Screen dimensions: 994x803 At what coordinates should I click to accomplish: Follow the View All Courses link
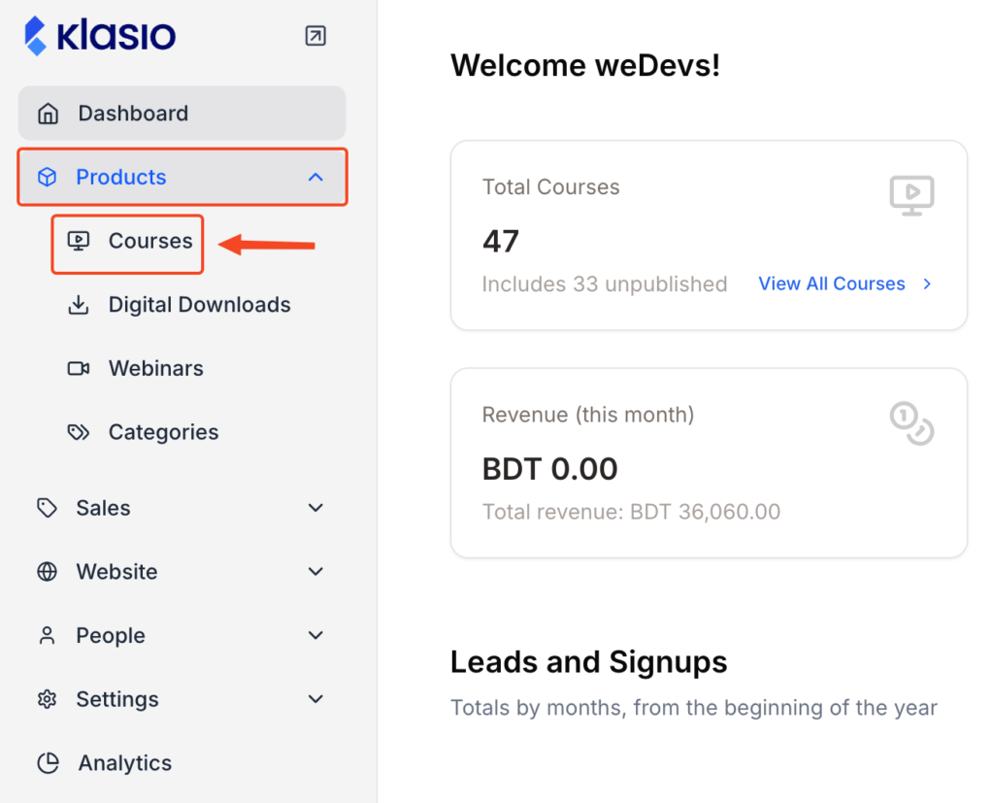coord(832,284)
